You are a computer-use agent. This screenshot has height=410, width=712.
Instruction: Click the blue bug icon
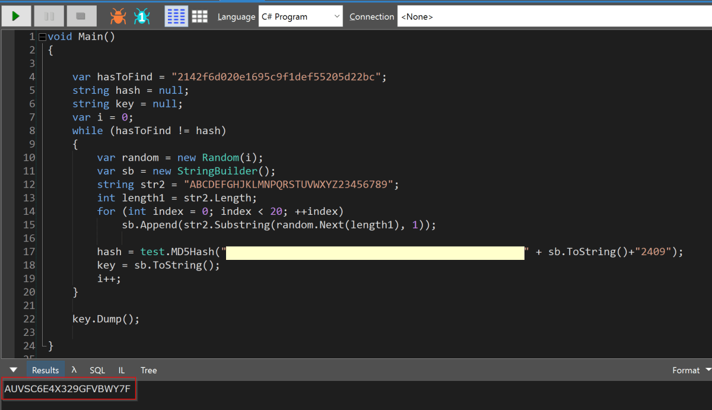pyautogui.click(x=142, y=16)
